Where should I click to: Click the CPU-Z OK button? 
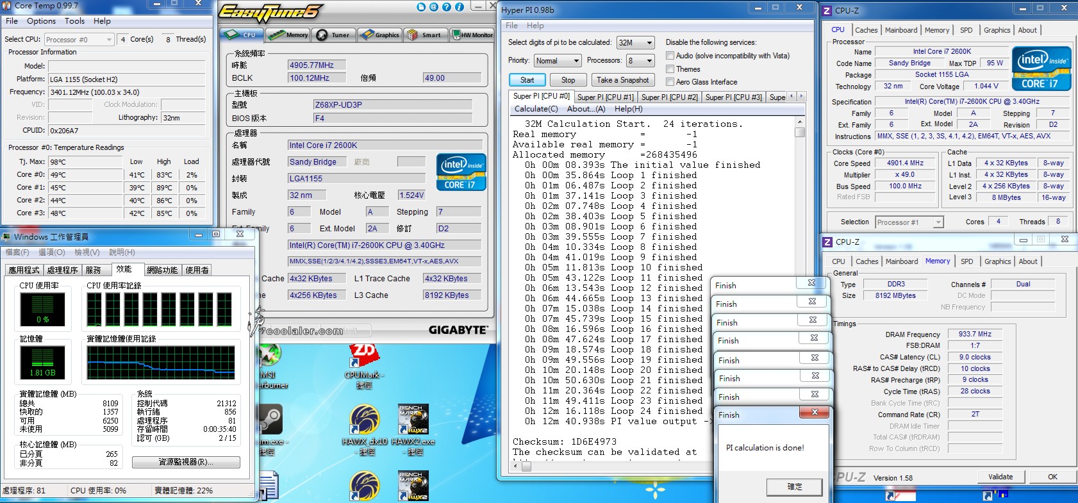(x=1052, y=477)
